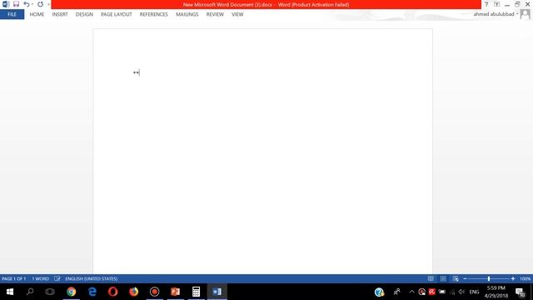Go to the REVIEW ribbon tab
Viewport: 533px width, 300px height.
[x=215, y=14]
